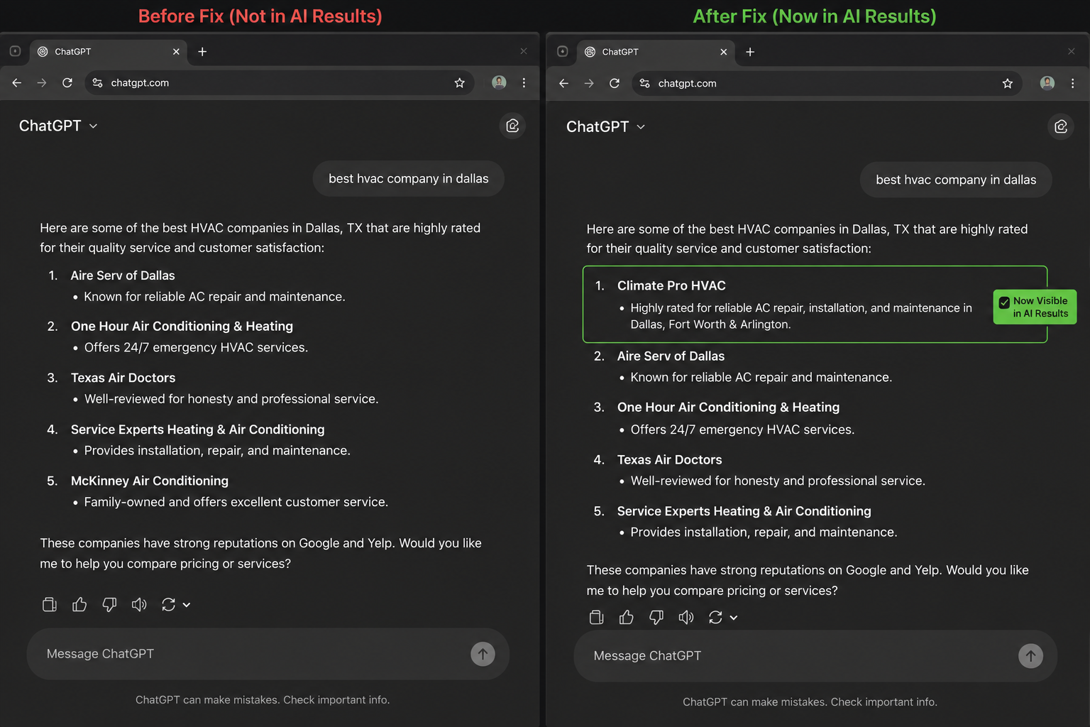Reload the page in the left browser window
1090x727 pixels.
pyautogui.click(x=67, y=83)
